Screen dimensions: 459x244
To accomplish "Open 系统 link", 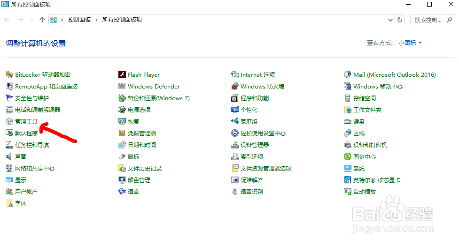I will click(x=359, y=168).
